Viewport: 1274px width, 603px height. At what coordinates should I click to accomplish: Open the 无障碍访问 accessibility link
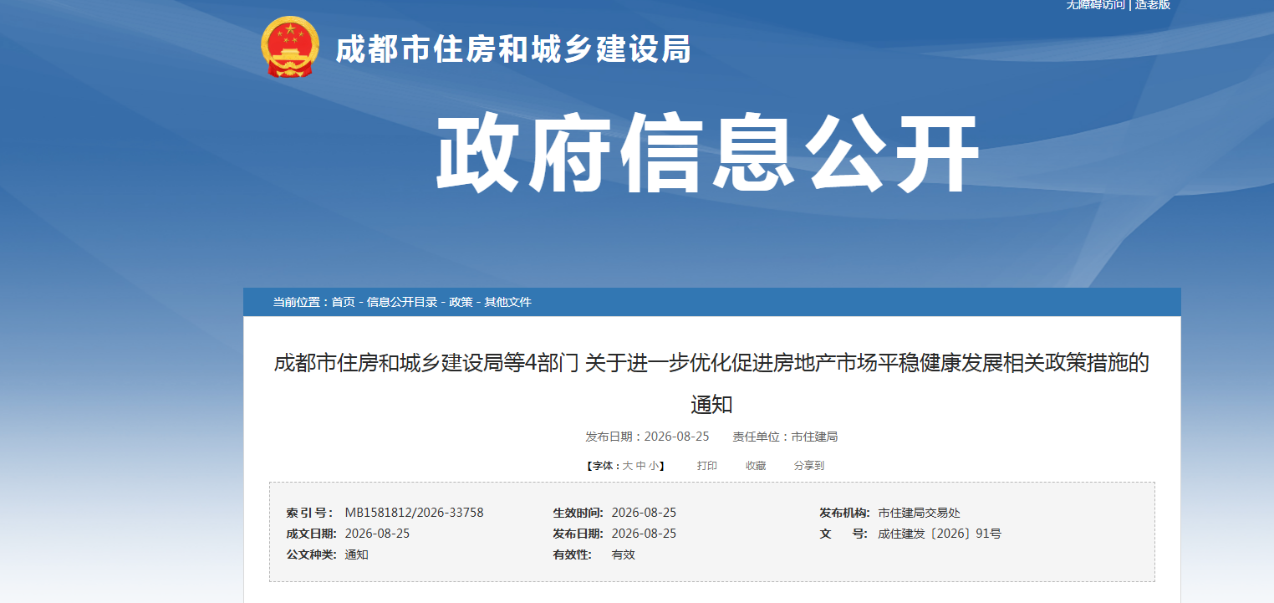[x=1095, y=5]
